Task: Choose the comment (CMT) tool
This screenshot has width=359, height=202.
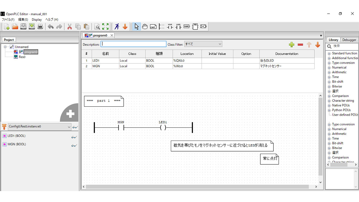Action: (x=153, y=27)
